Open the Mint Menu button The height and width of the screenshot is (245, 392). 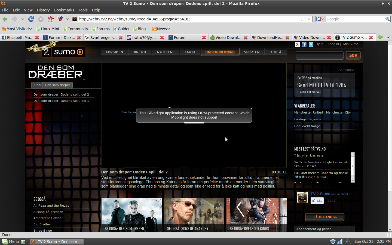coord(10,241)
